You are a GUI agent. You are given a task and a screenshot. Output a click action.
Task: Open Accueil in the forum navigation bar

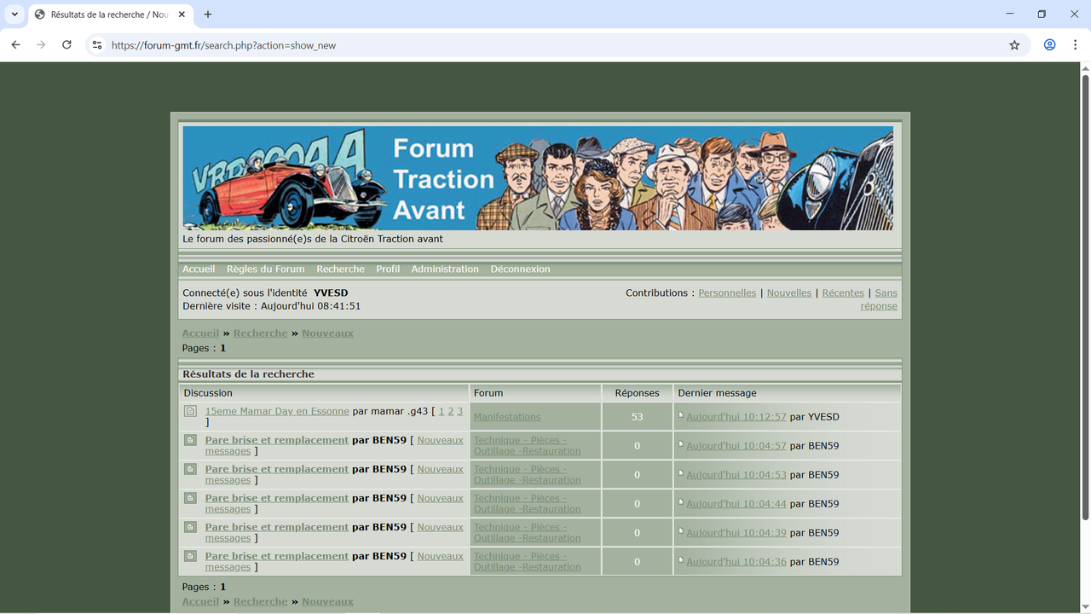[199, 269]
